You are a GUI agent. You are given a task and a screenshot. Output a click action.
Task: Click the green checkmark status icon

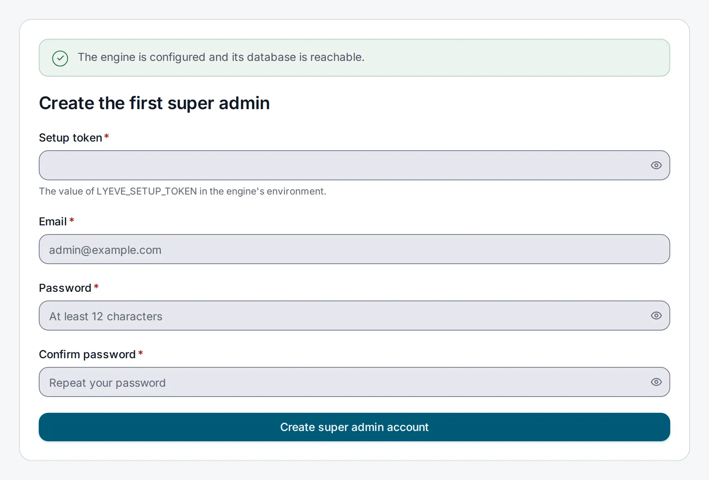[x=60, y=58]
